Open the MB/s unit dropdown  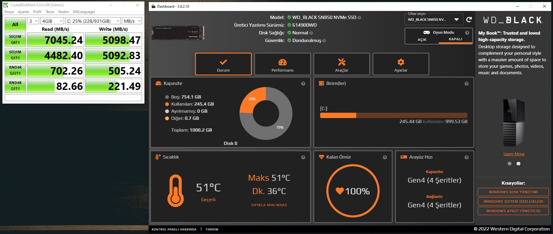pyautogui.click(x=132, y=21)
